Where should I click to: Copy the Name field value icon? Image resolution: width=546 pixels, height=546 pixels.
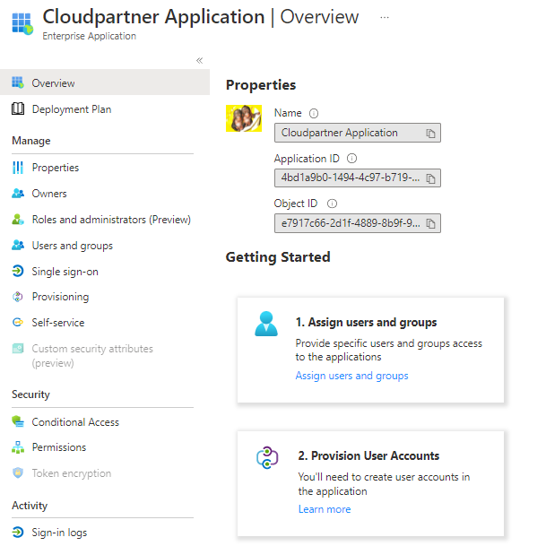click(x=430, y=134)
